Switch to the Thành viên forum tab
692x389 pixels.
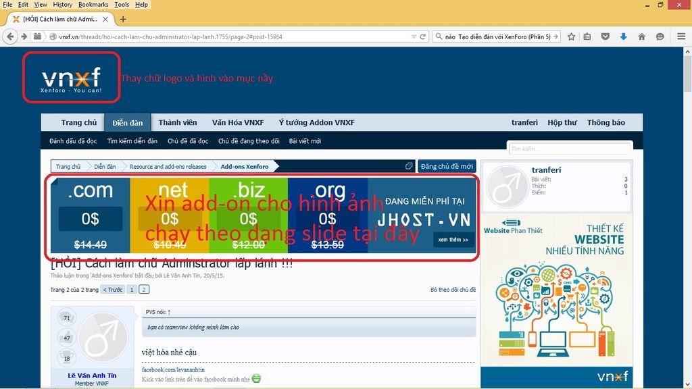(178, 122)
